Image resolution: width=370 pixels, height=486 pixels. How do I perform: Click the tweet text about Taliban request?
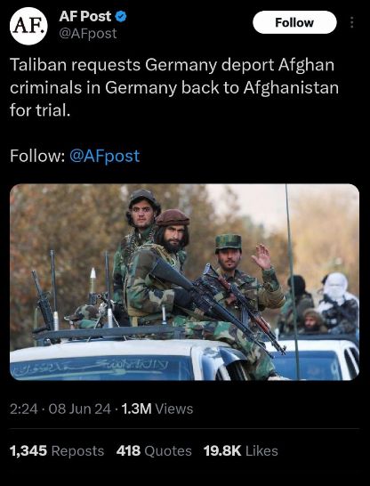(174, 88)
